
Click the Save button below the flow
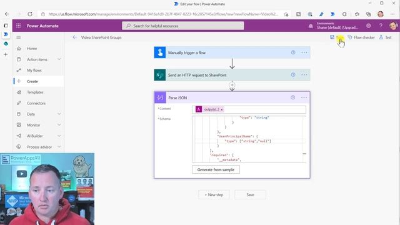(x=250, y=194)
